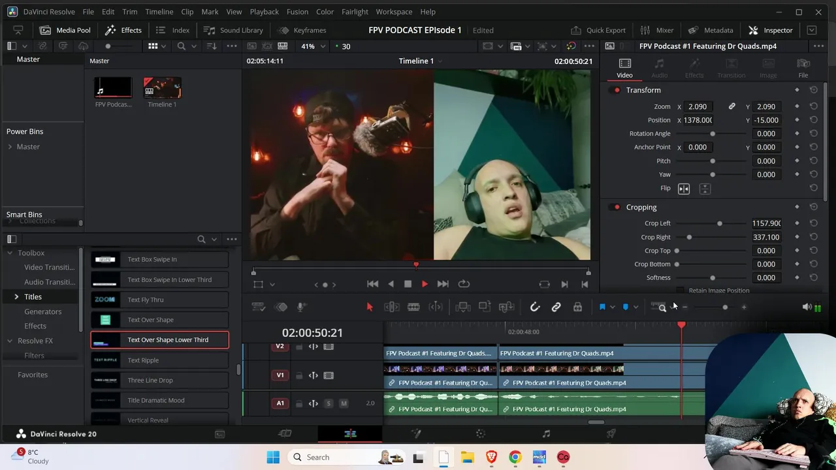Open the Cut page
836x470 pixels.
(x=285, y=433)
